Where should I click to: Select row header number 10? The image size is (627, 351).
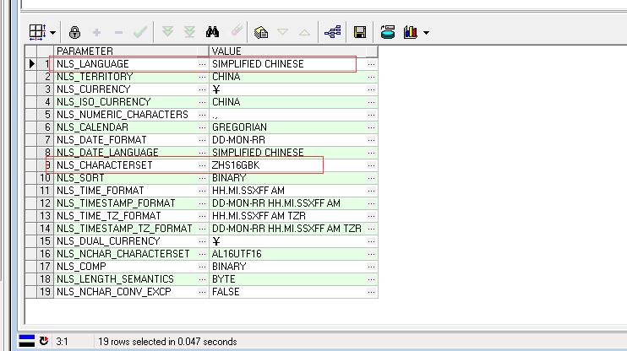(x=45, y=178)
